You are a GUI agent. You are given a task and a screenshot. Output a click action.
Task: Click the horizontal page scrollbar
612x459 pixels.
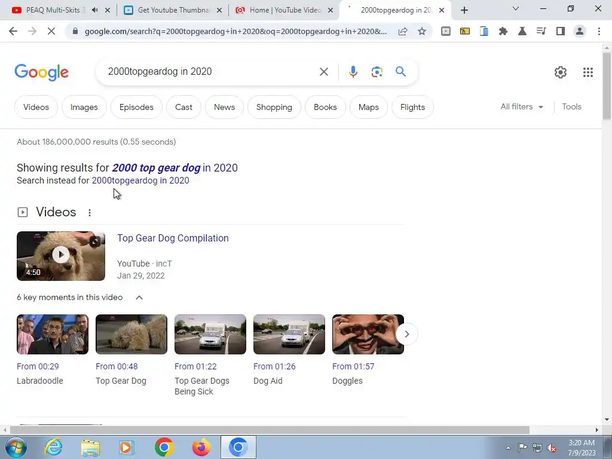[270, 430]
